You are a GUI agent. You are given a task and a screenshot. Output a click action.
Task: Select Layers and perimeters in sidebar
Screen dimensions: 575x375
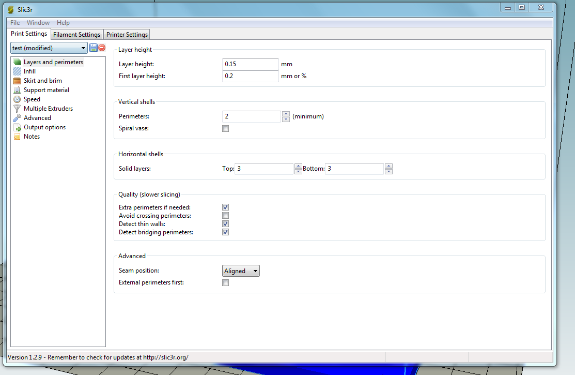pyautogui.click(x=54, y=62)
